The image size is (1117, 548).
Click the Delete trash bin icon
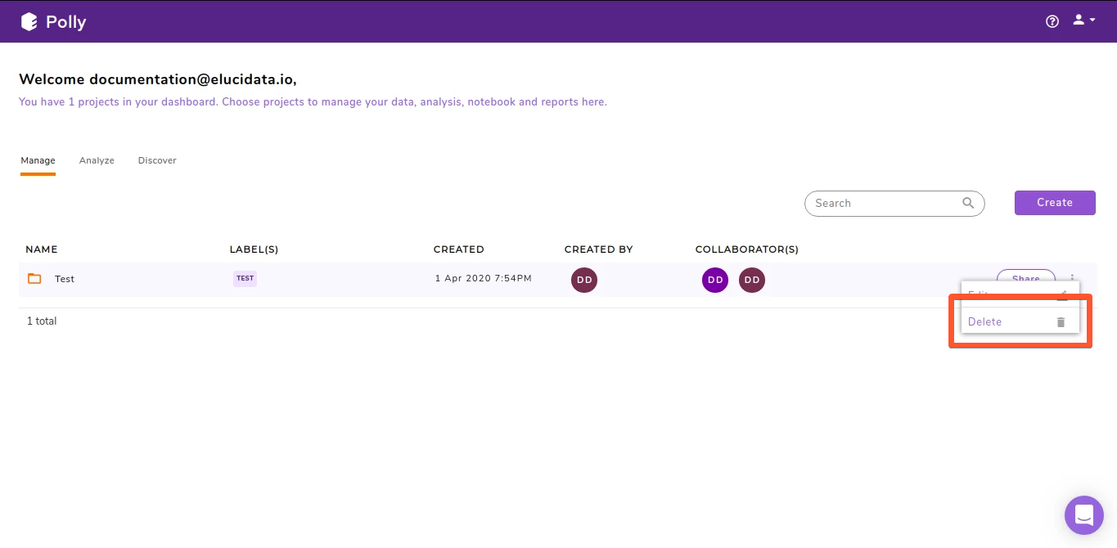tap(1061, 321)
